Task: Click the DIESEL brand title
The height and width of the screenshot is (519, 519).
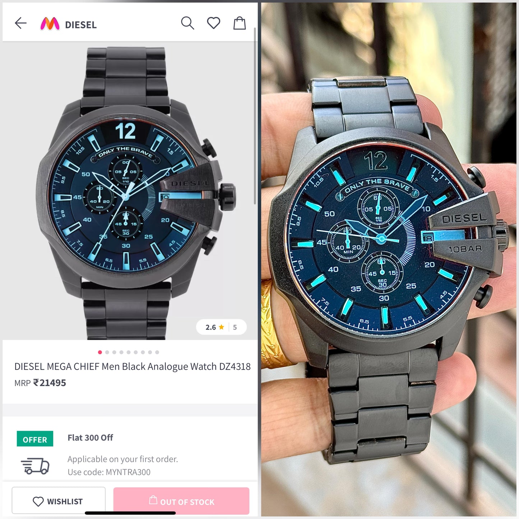Action: click(81, 25)
